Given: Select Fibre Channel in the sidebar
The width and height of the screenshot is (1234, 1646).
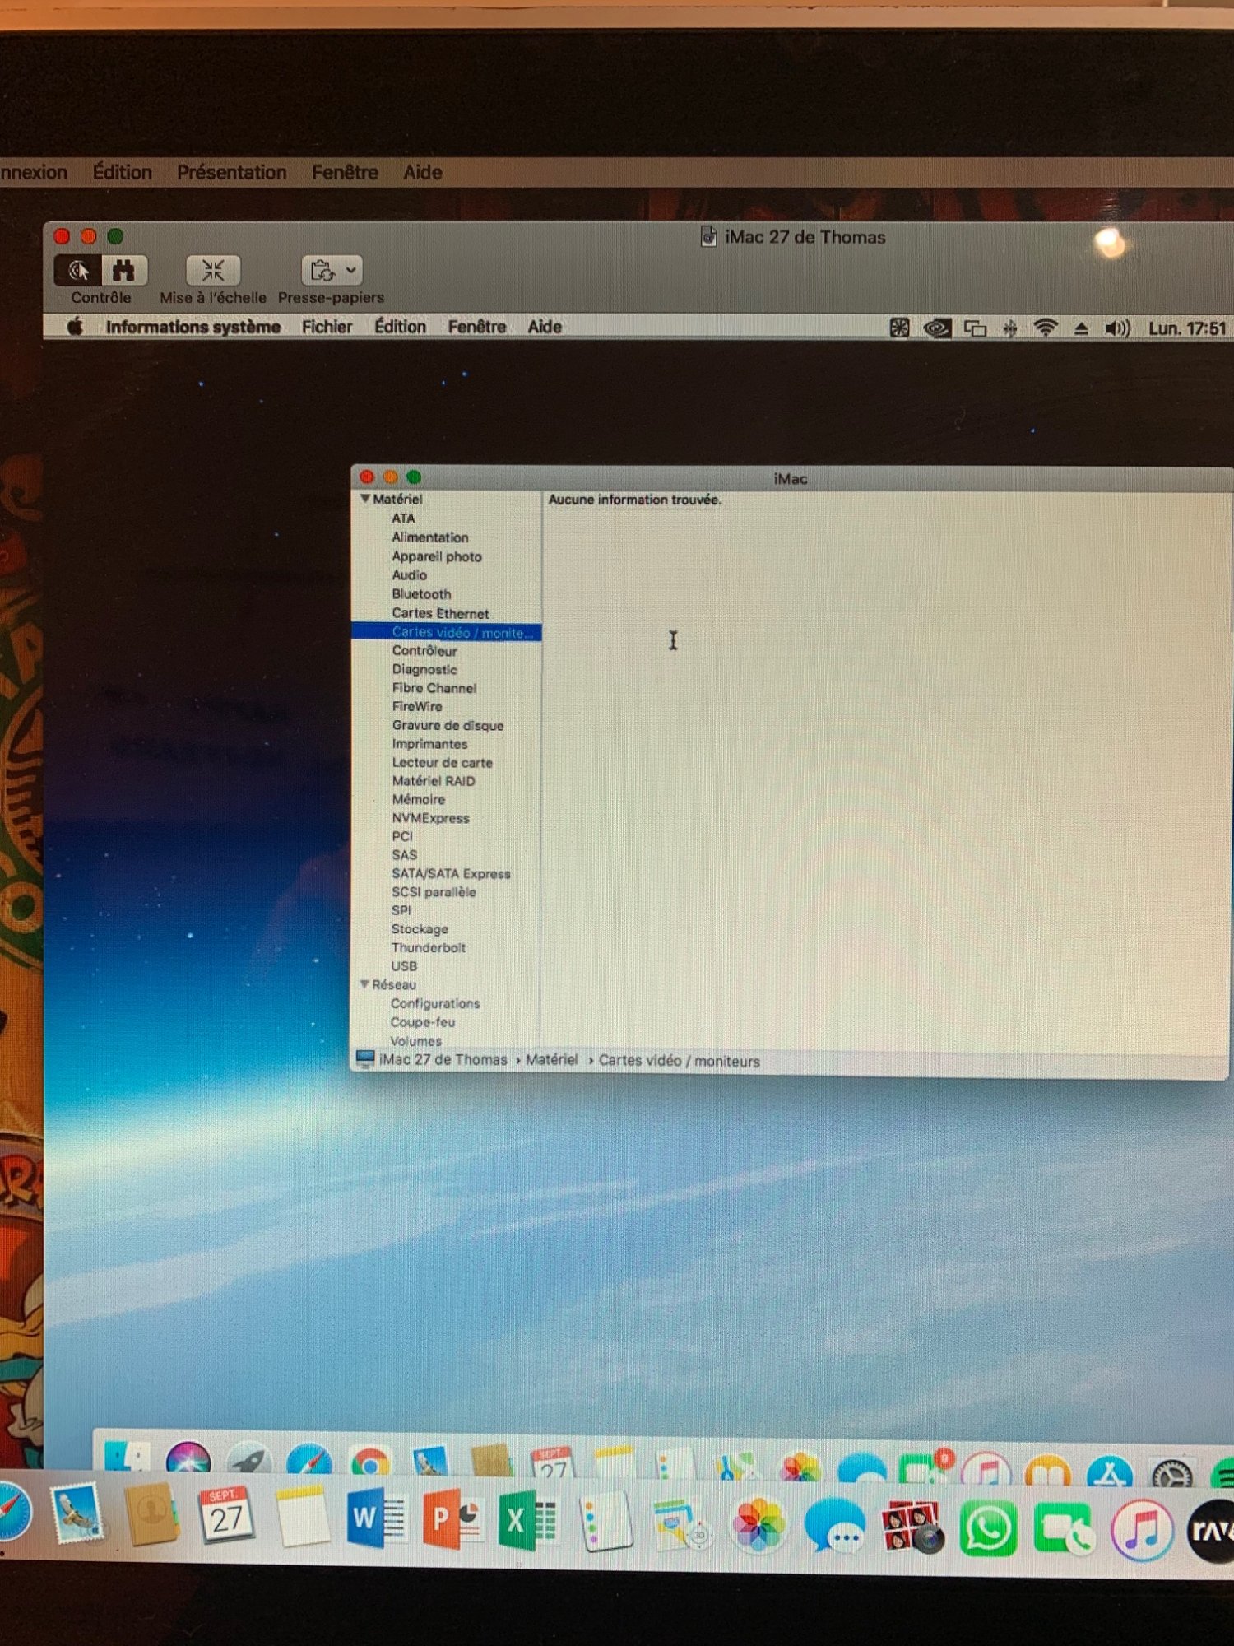Looking at the screenshot, I should click(x=434, y=688).
